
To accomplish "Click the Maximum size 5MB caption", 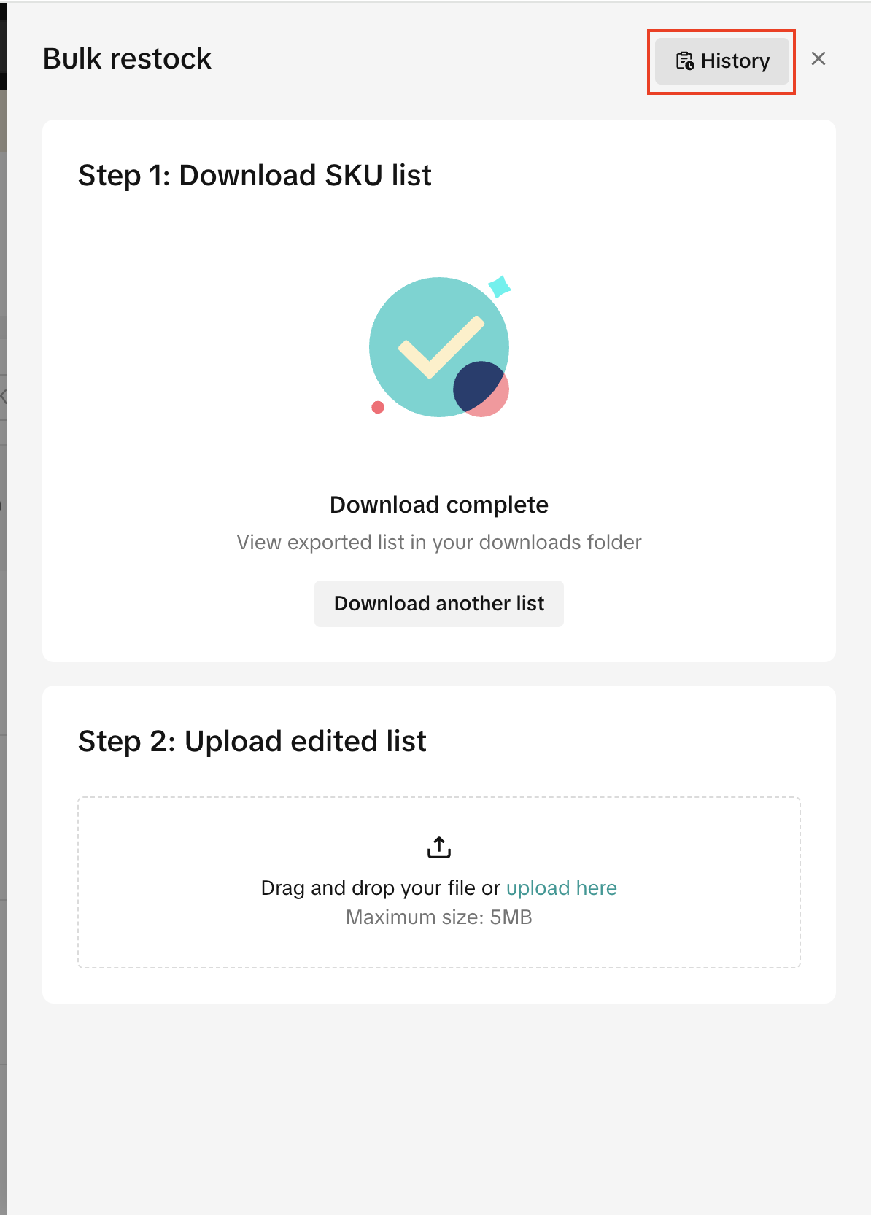I will click(x=439, y=917).
